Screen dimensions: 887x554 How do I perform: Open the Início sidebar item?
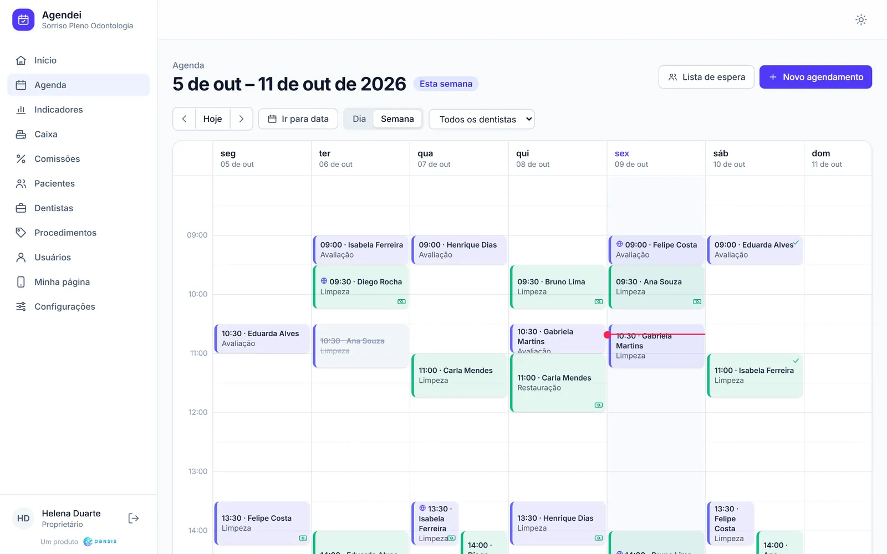79,60
